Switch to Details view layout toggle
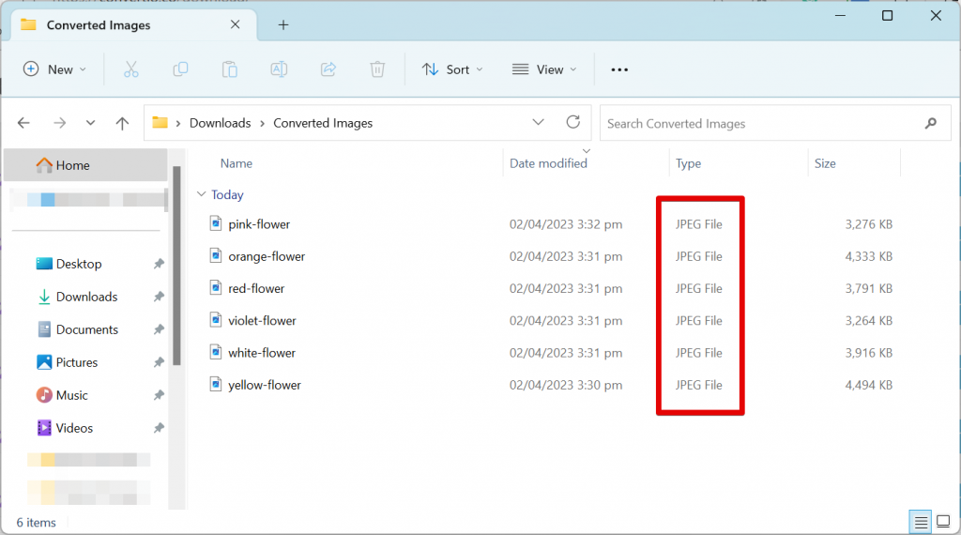This screenshot has width=961, height=535. (x=921, y=522)
